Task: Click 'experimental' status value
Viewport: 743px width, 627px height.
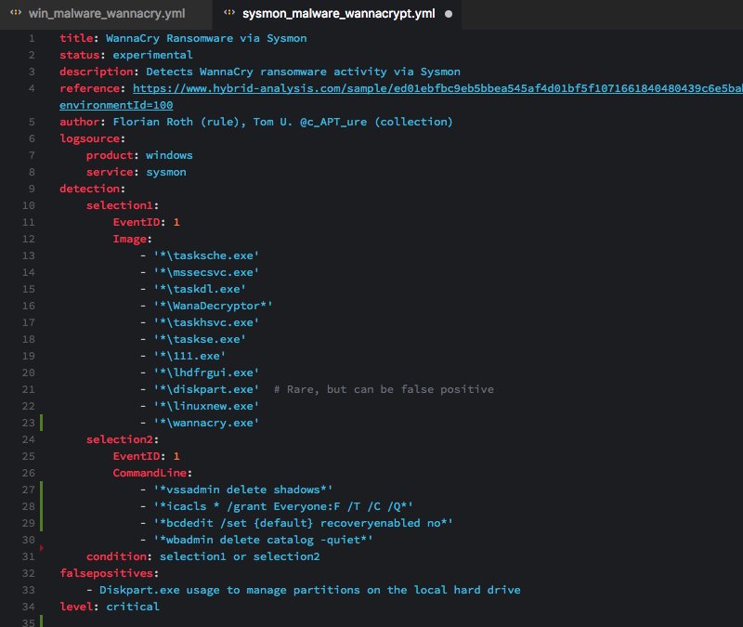Action: point(152,55)
